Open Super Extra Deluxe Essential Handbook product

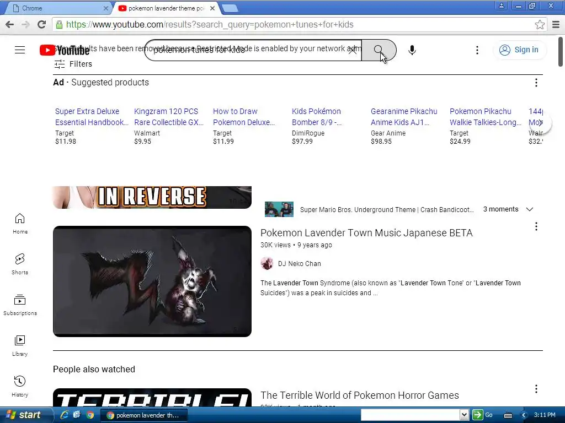point(91,117)
